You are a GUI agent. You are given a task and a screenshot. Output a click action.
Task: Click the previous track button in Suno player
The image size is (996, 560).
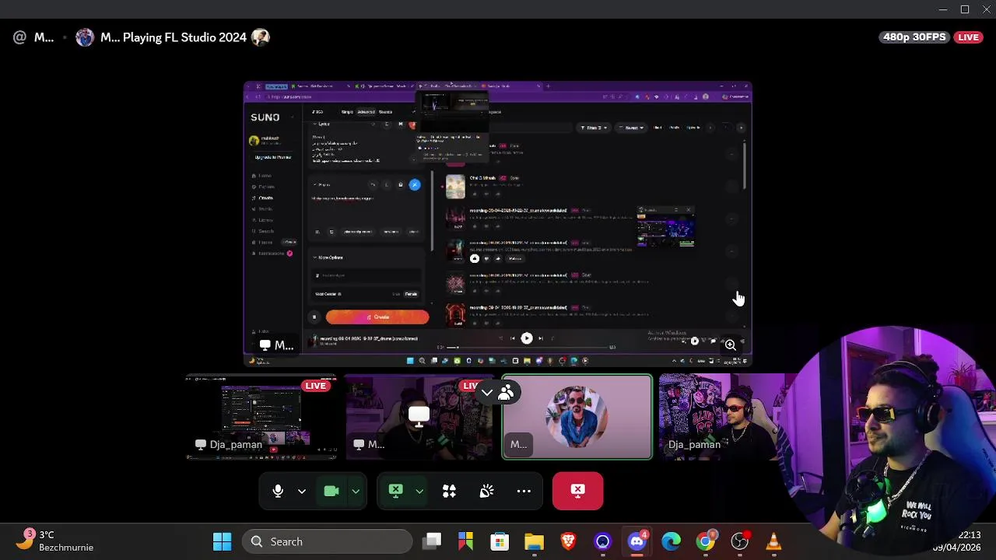tap(512, 338)
